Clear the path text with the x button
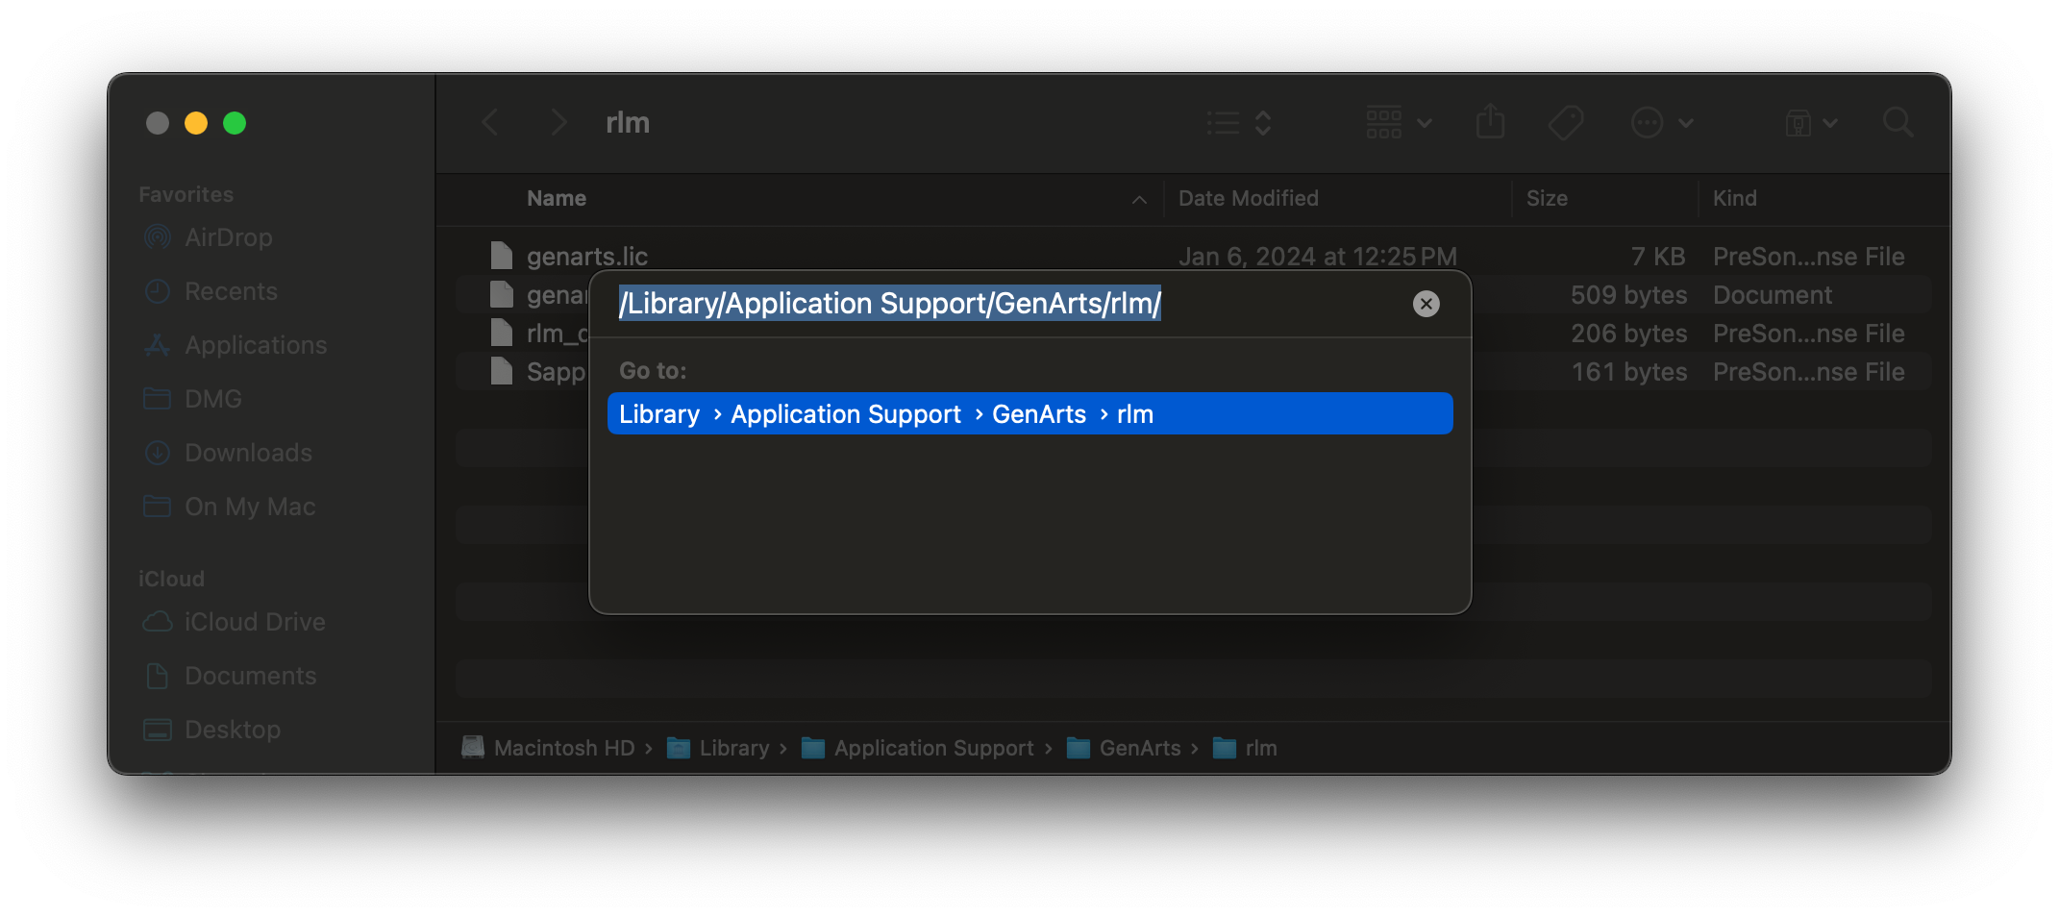This screenshot has width=2059, height=917. click(x=1426, y=304)
